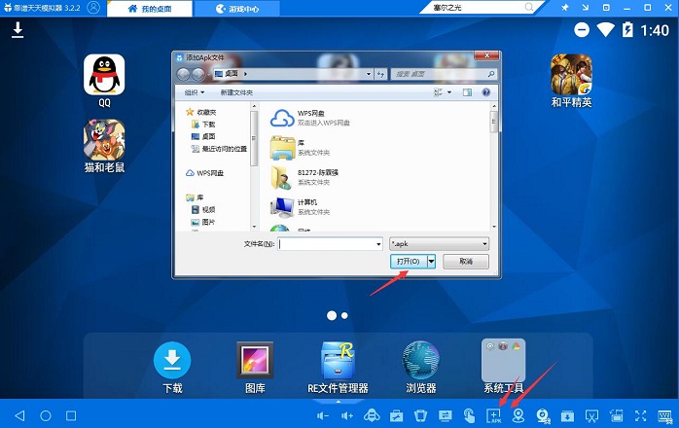Click the bee-shaped icon in bottom toolbar

click(372, 416)
